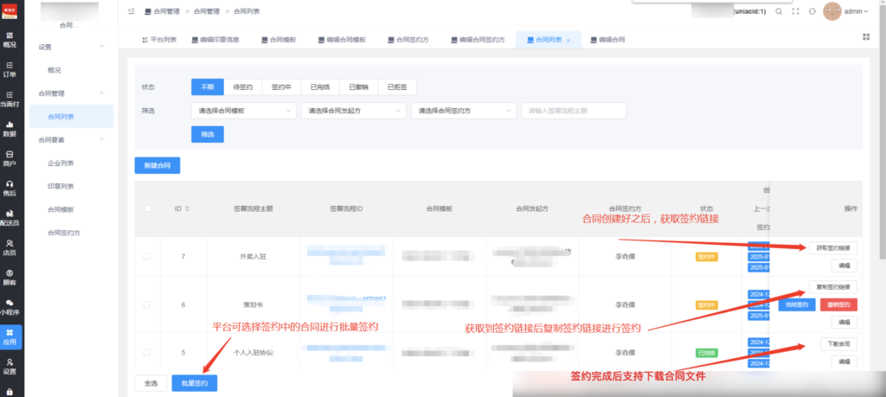
Task: Switch to the 编辑印章信息 tab
Action: pos(215,40)
